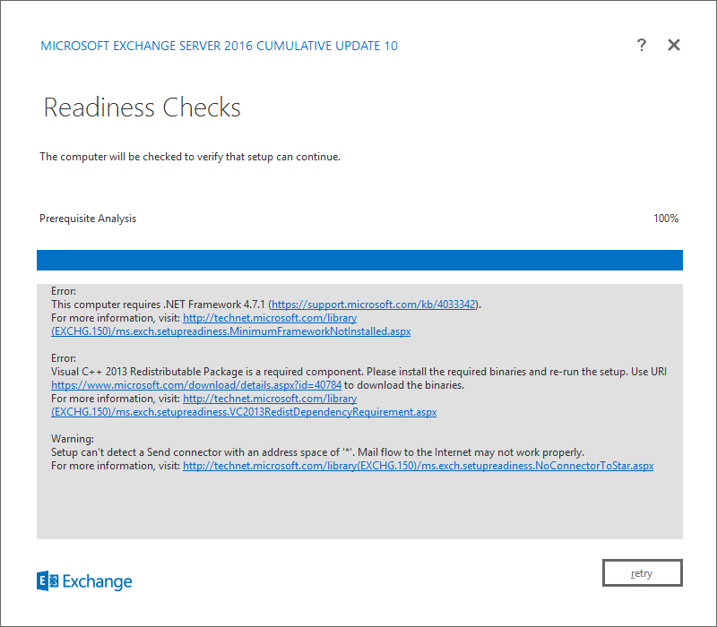Close the Exchange setup window
Image resolution: width=717 pixels, height=627 pixels.
click(674, 45)
